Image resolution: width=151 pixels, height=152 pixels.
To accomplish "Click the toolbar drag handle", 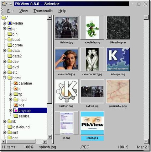I will click(x=2, y=11).
